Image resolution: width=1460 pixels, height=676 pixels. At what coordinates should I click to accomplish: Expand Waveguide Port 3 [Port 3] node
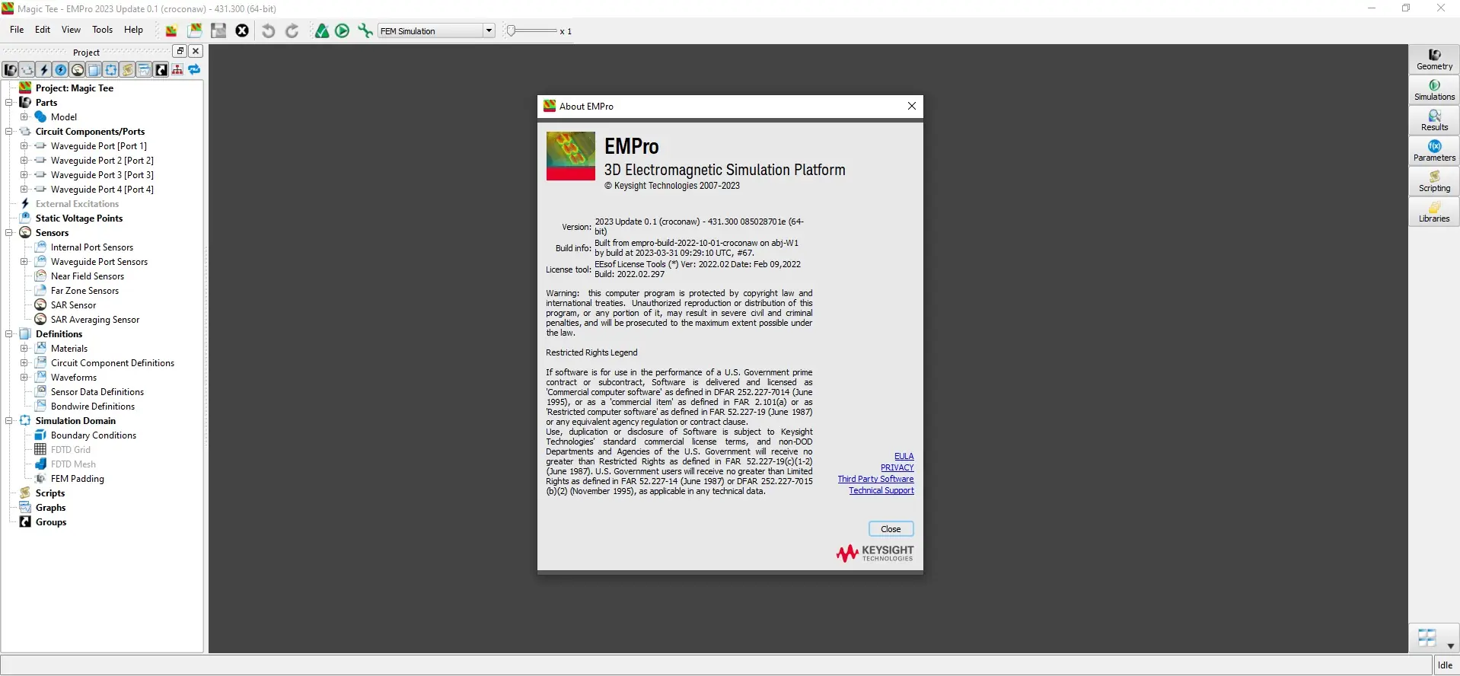[x=24, y=174]
